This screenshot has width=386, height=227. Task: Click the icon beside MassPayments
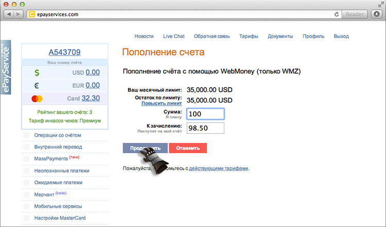(x=26, y=159)
